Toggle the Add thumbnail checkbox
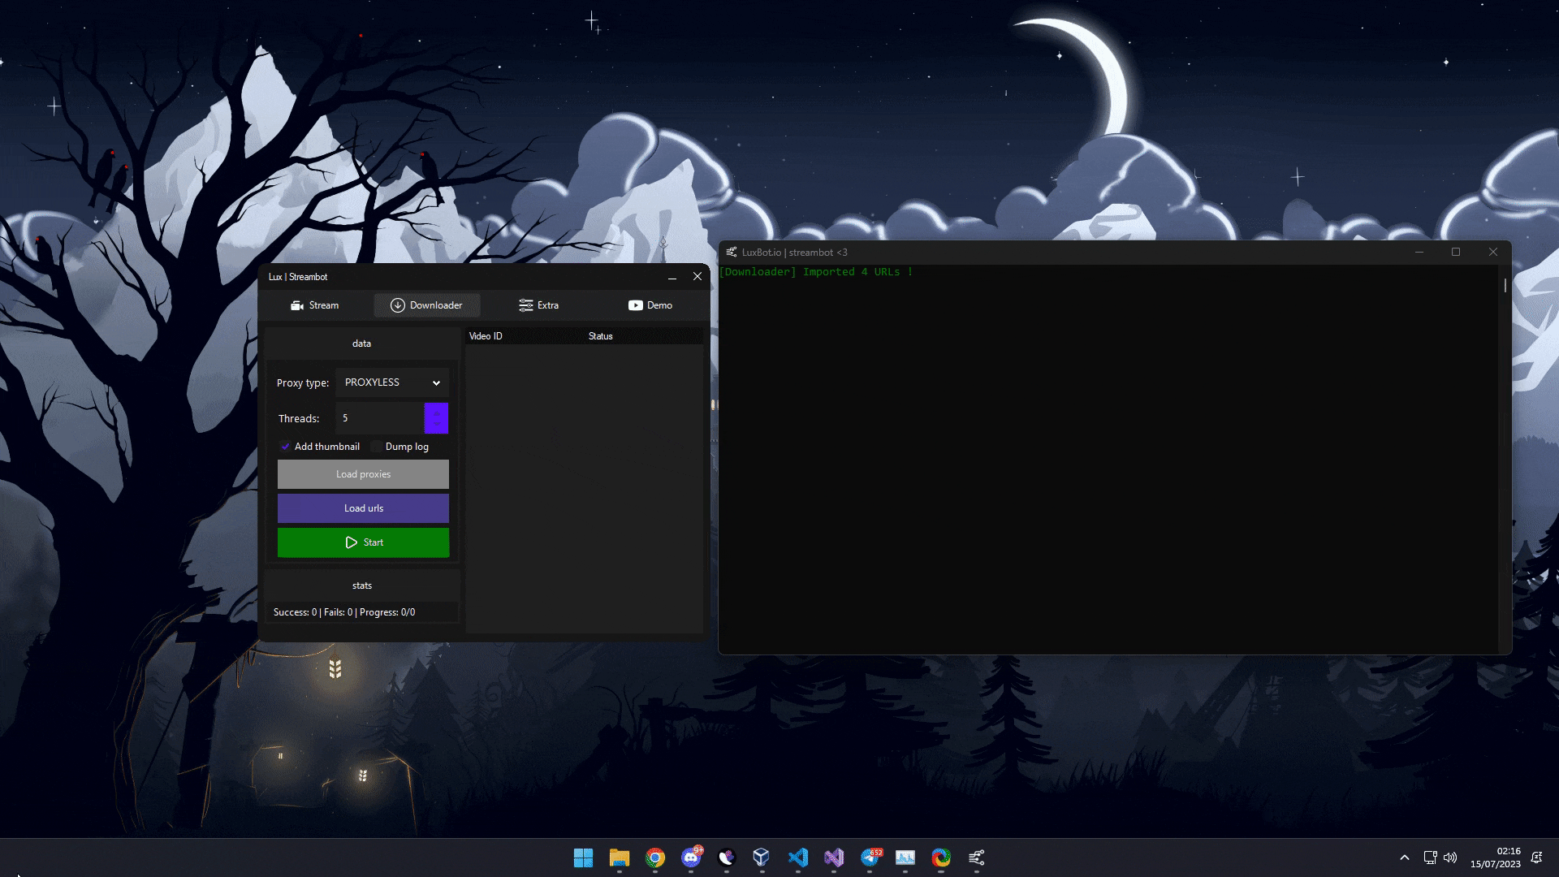The width and height of the screenshot is (1559, 877). (x=285, y=447)
